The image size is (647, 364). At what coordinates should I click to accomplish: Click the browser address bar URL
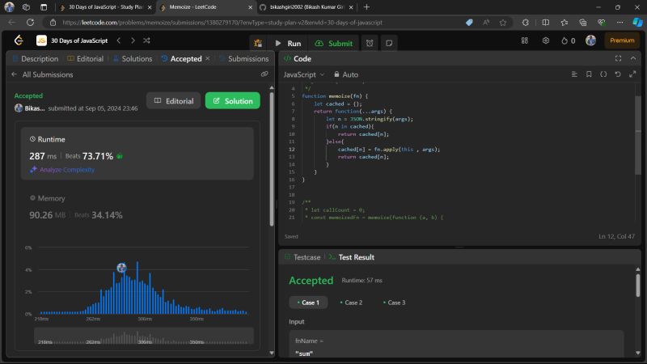click(222, 23)
